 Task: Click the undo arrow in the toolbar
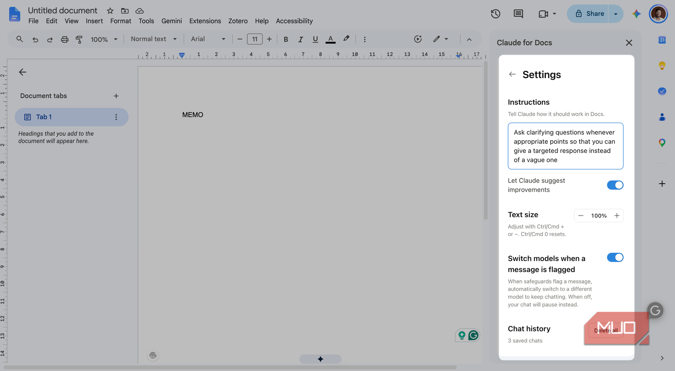point(35,39)
